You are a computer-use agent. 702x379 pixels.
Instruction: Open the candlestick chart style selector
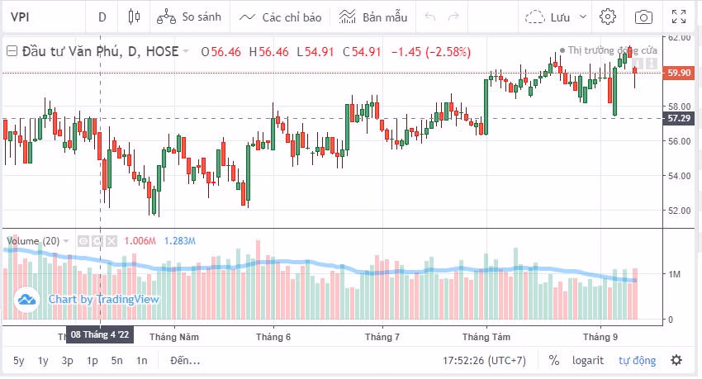pos(135,17)
